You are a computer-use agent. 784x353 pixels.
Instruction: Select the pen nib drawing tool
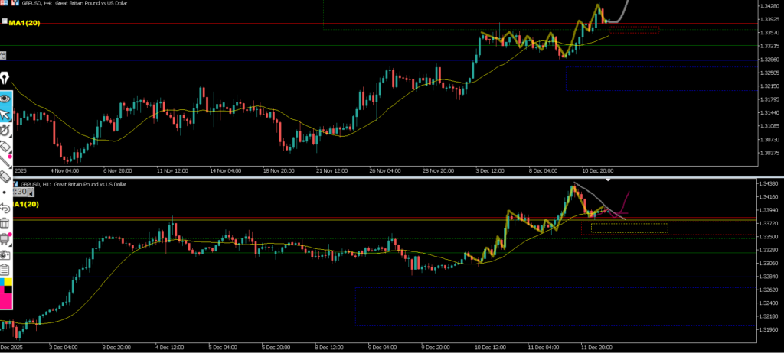point(5,79)
